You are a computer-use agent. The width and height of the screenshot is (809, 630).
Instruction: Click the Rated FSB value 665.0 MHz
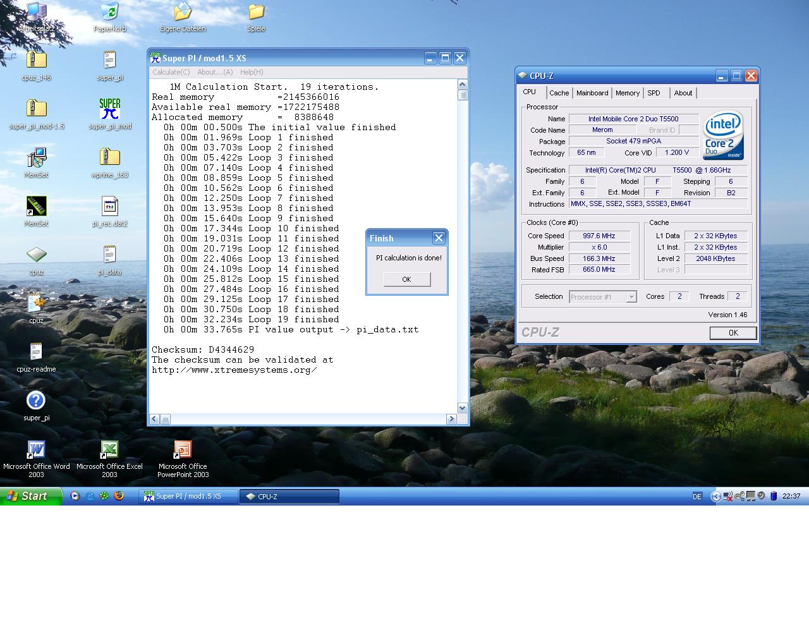tap(599, 269)
